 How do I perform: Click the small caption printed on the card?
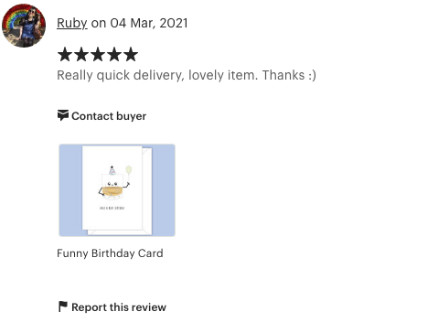coord(112,208)
